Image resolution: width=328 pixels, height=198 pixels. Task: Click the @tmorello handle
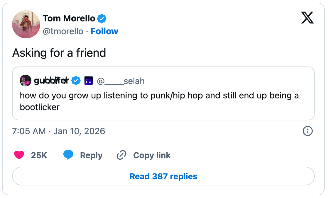[x=63, y=31]
